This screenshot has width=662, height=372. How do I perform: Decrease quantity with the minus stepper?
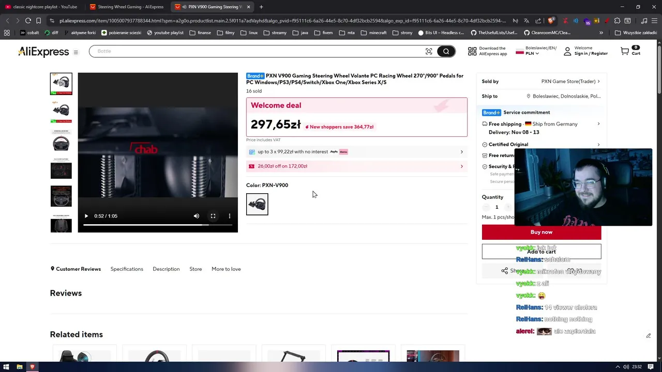point(486,207)
